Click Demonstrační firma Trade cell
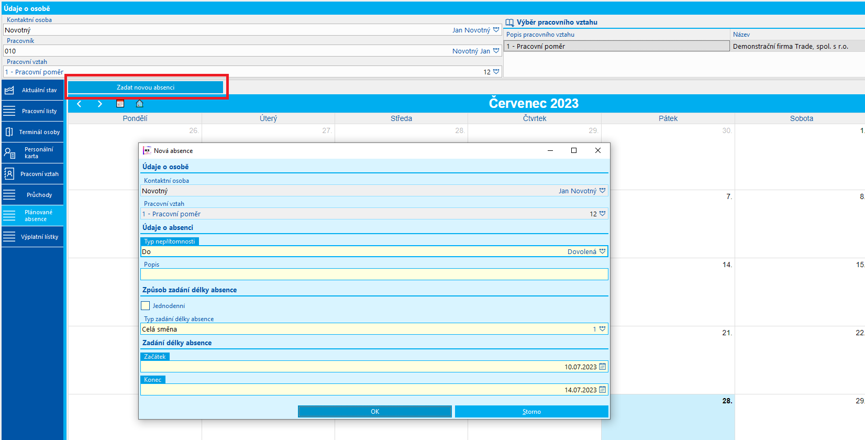Image resolution: width=865 pixels, height=440 pixels. 797,47
